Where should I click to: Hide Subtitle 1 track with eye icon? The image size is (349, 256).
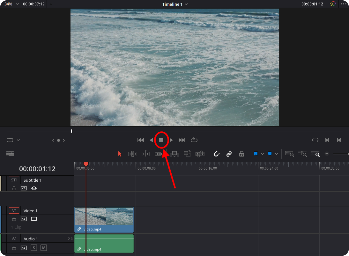34,188
